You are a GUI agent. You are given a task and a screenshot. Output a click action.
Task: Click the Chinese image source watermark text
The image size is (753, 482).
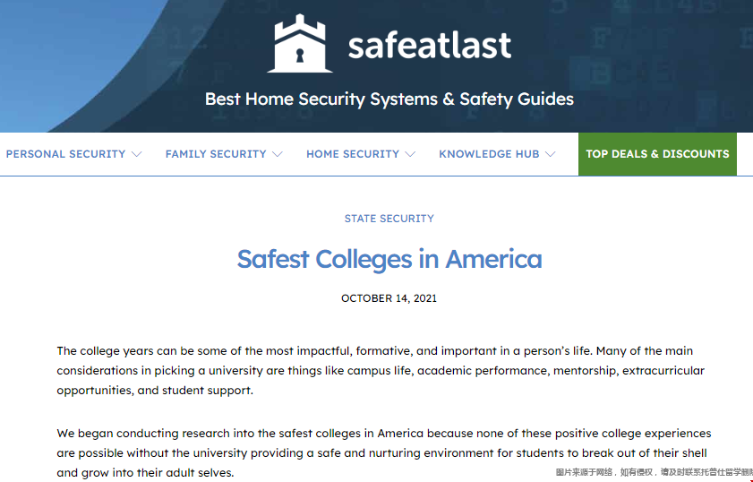pyautogui.click(x=655, y=473)
